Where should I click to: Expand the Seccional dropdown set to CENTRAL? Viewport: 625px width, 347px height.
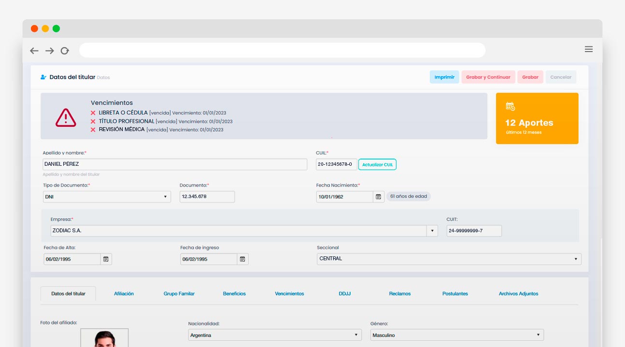(x=449, y=259)
